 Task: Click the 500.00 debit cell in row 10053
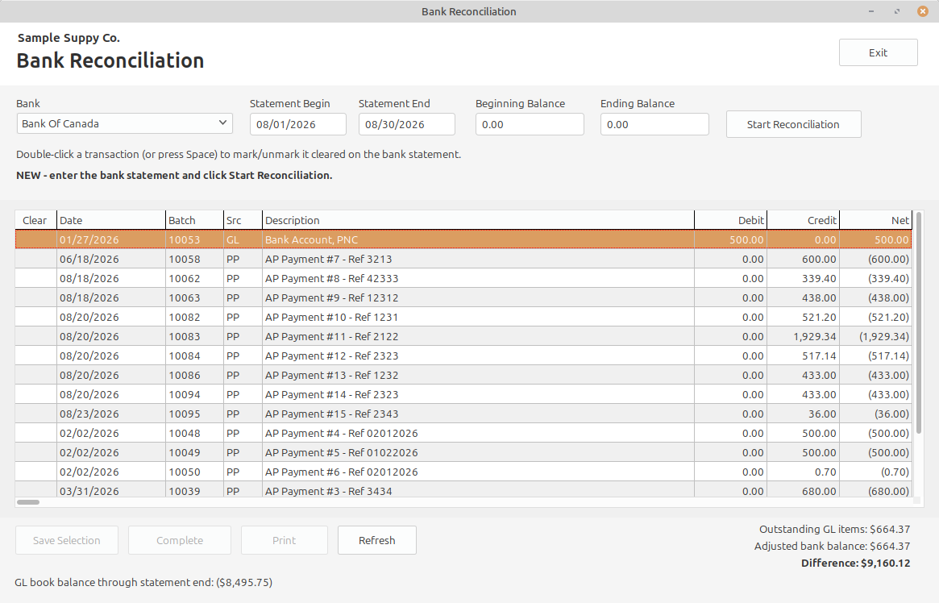point(730,239)
